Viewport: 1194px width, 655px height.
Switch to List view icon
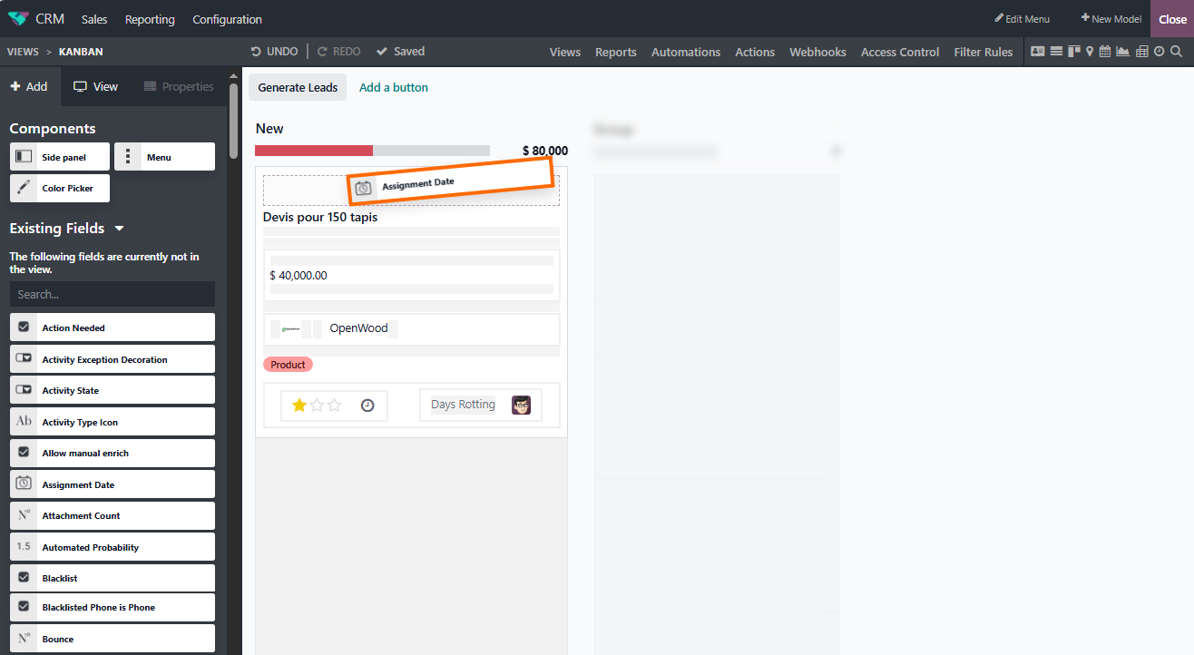1056,52
